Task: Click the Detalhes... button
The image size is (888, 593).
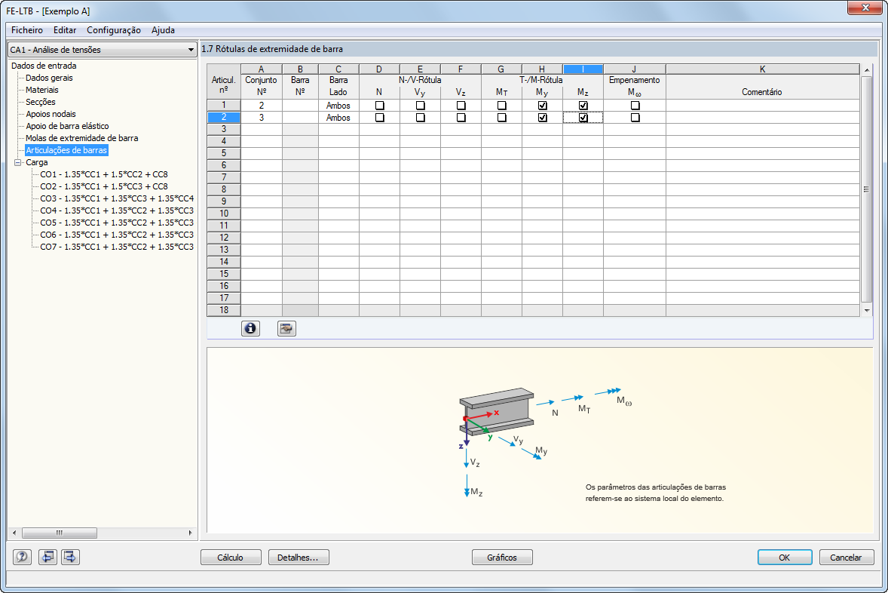Action: 299,558
